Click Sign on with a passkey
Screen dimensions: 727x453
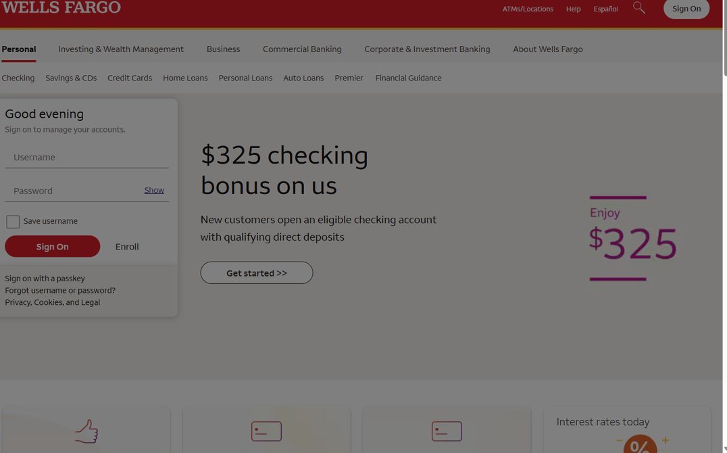point(45,279)
